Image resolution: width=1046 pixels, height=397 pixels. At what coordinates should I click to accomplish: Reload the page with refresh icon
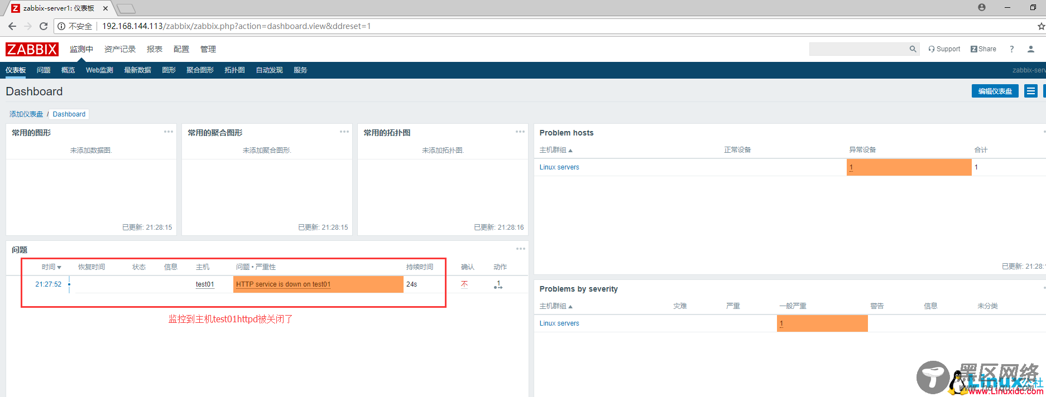click(44, 26)
